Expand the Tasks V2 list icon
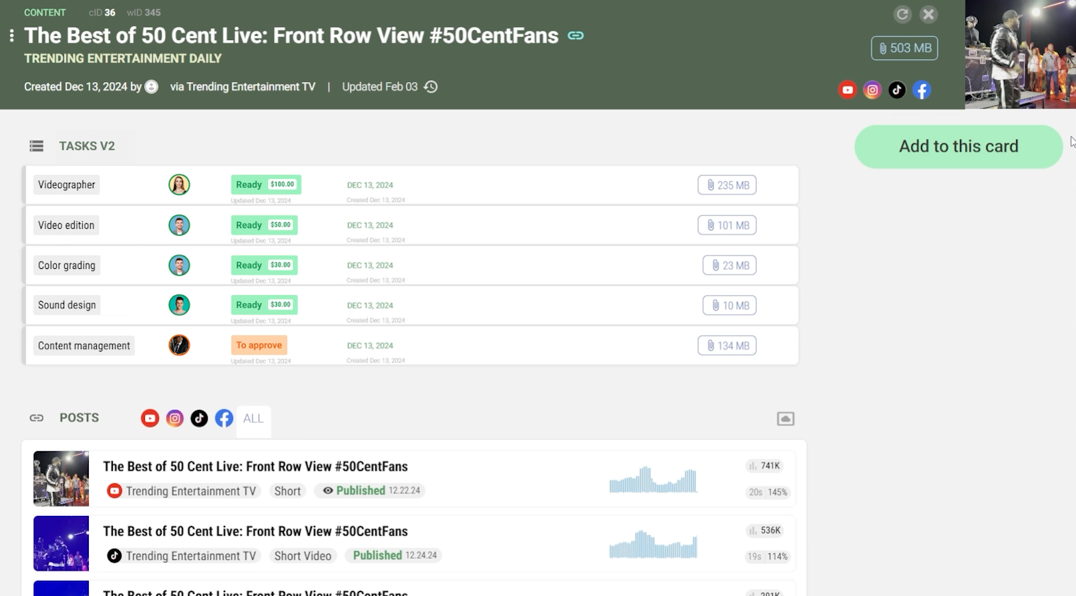 [x=36, y=146]
